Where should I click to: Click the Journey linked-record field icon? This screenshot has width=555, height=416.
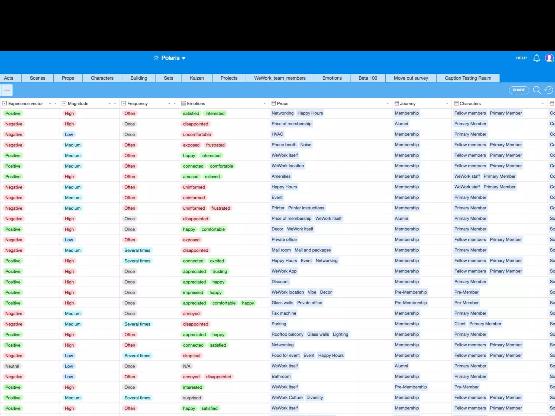pos(396,103)
